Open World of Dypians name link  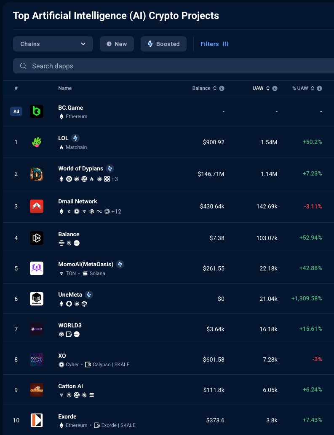80,168
